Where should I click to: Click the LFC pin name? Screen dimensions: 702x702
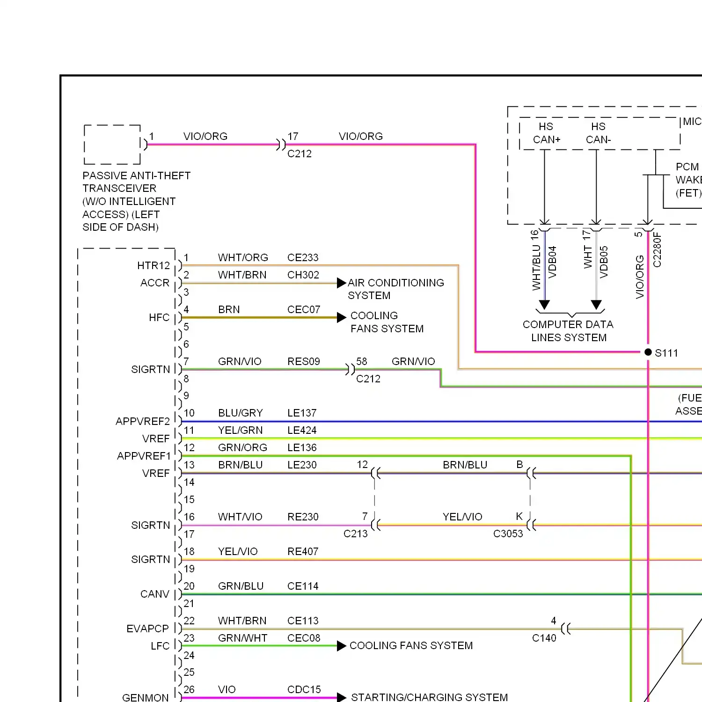[160, 646]
